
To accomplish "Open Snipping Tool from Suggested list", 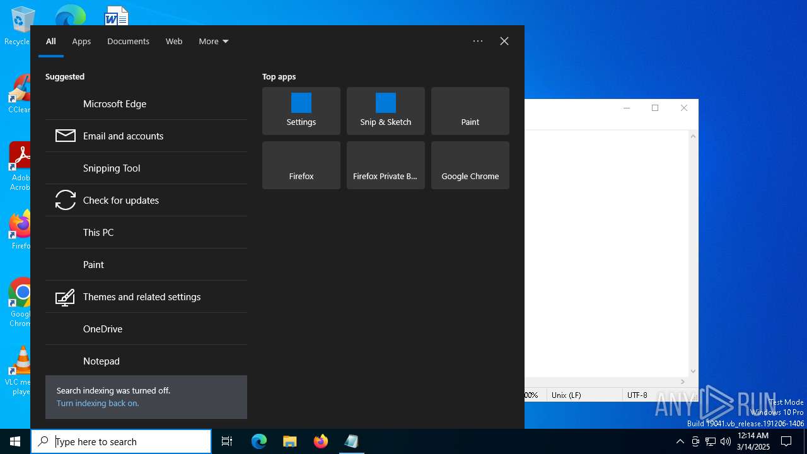I will tap(146, 168).
